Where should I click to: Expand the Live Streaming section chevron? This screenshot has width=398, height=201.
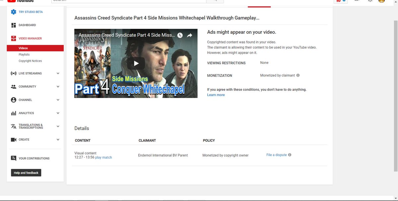tap(58, 74)
